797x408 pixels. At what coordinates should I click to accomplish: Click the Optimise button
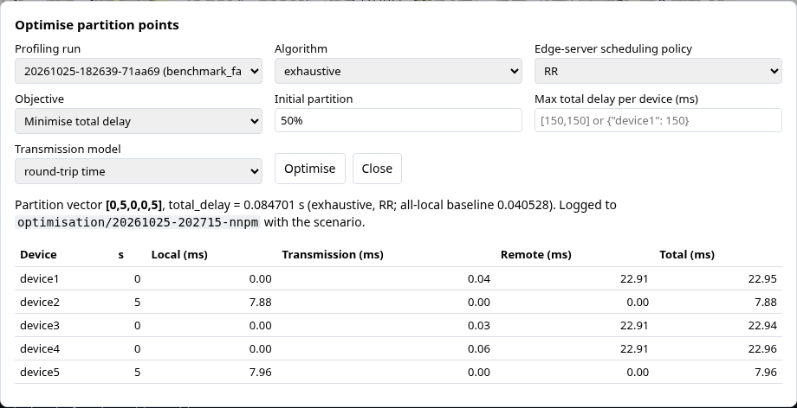pos(310,169)
